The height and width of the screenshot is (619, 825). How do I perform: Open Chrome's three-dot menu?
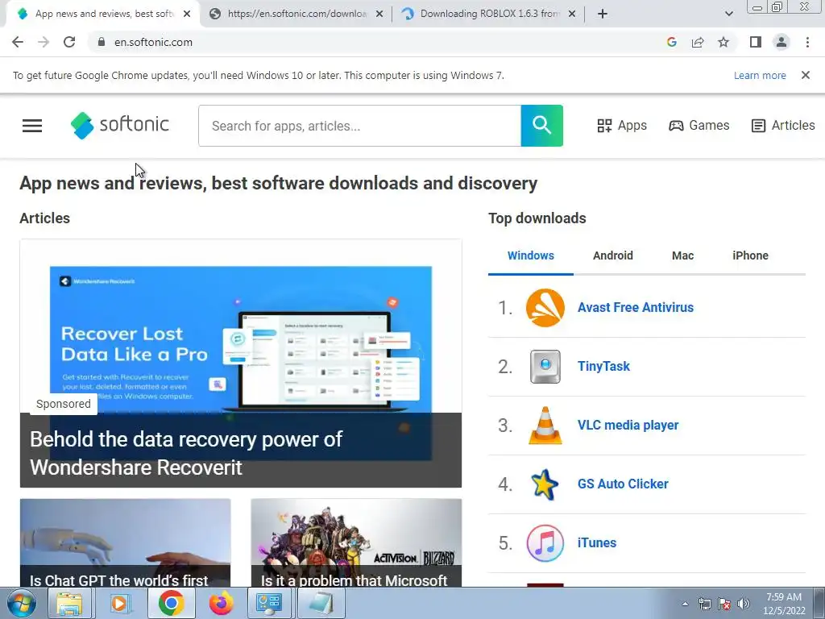(807, 42)
